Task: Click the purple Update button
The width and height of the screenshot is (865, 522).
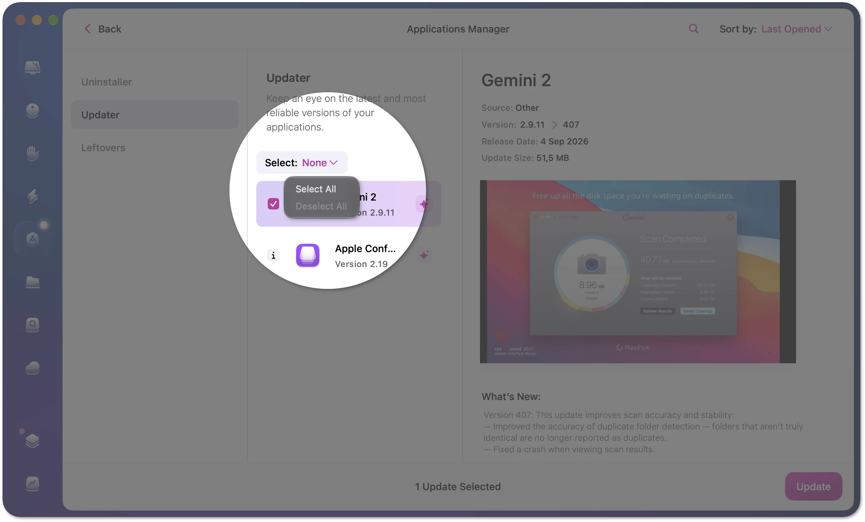Action: point(813,486)
